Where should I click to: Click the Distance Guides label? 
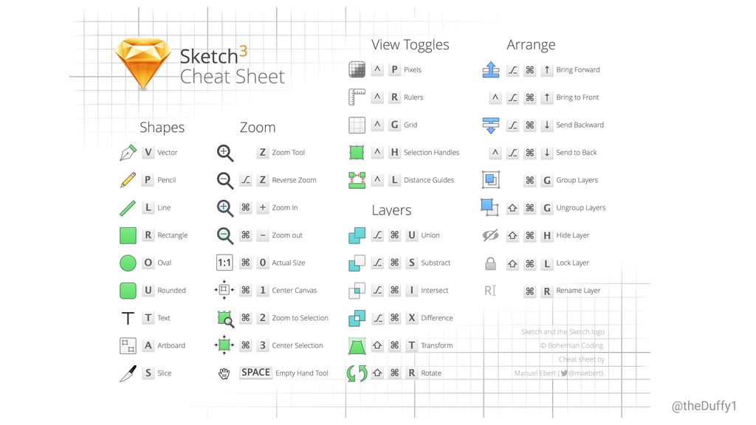click(429, 180)
